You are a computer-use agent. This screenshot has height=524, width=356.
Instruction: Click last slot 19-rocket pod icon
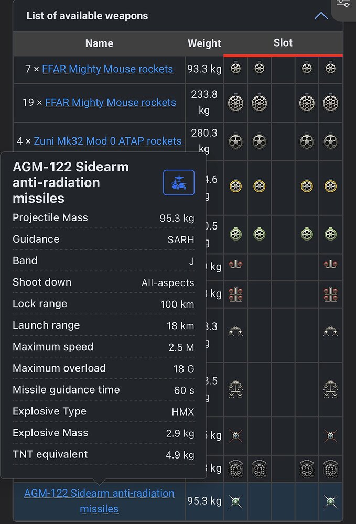point(331,103)
